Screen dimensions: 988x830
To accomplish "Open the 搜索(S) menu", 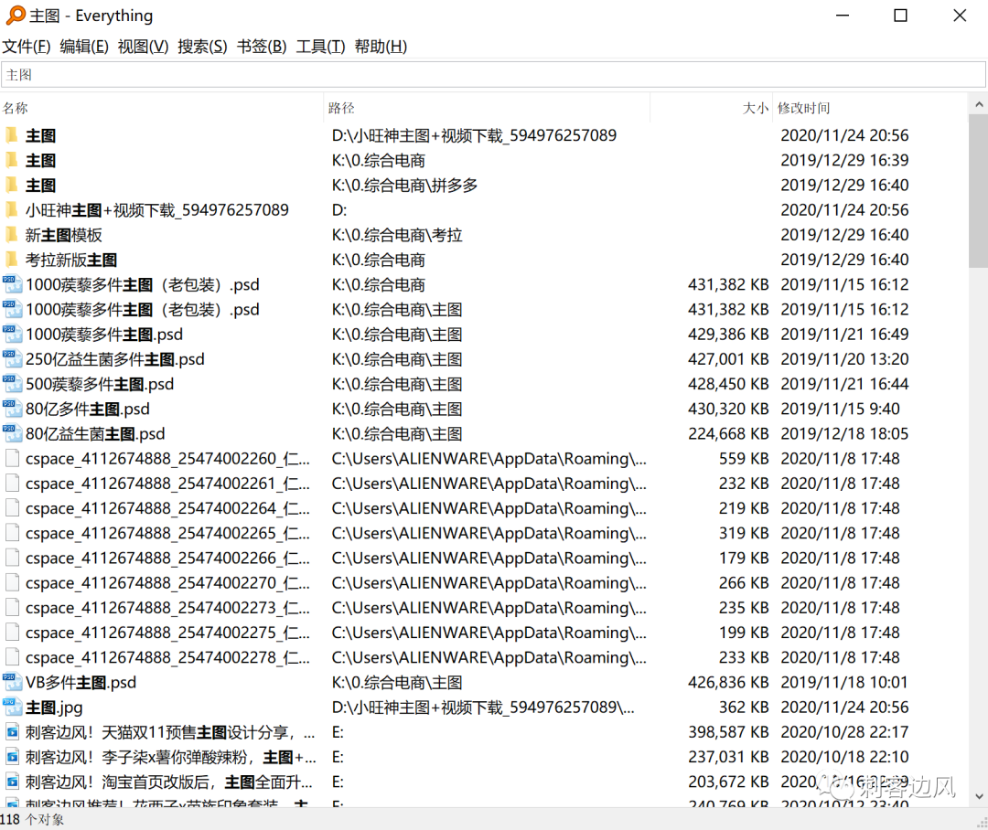I will point(202,47).
